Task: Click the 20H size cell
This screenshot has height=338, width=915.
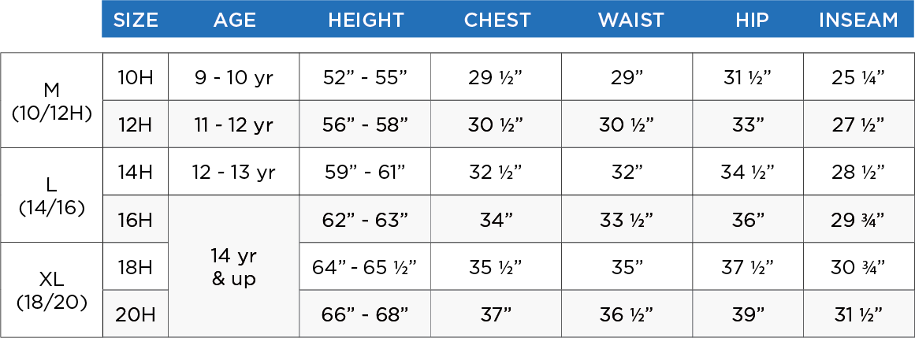Action: 135,314
